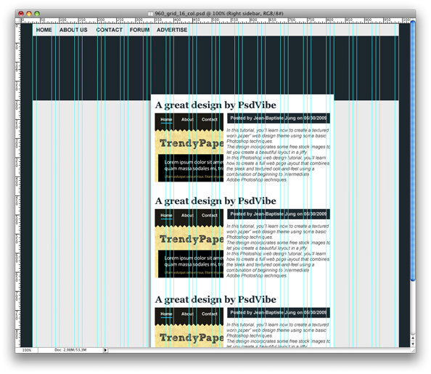
Task: Click the document proxy icon in title bar
Action: [151, 14]
